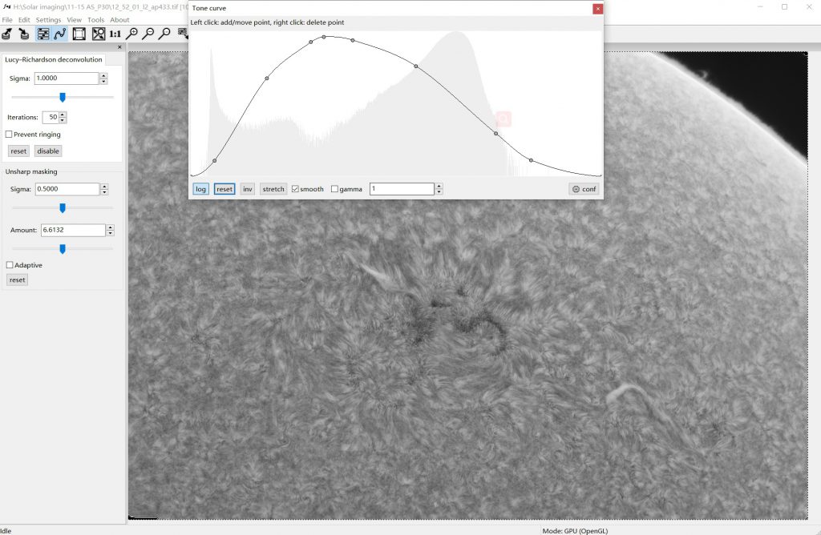The width and height of the screenshot is (821, 535).
Task: Uncheck the smooth curve checkbox
Action: point(296,189)
